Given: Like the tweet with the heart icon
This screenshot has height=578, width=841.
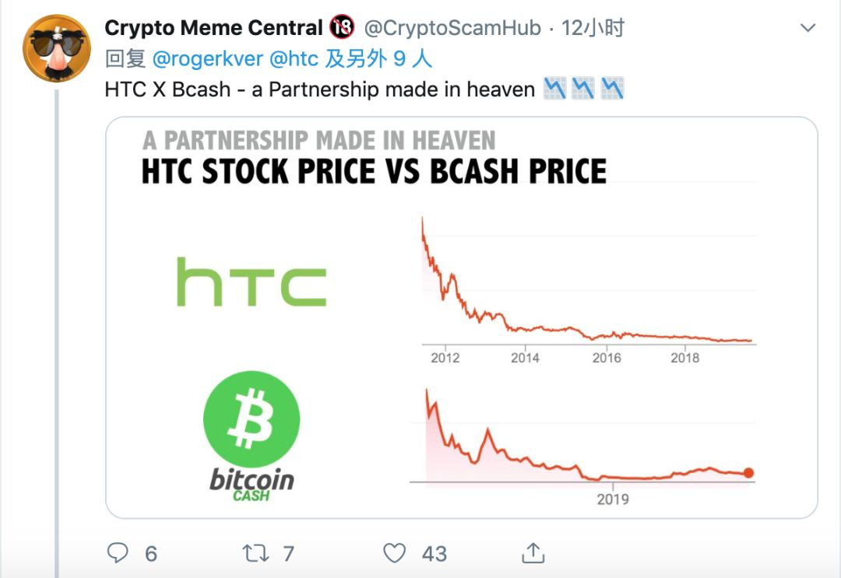Looking at the screenshot, I should 395,553.
